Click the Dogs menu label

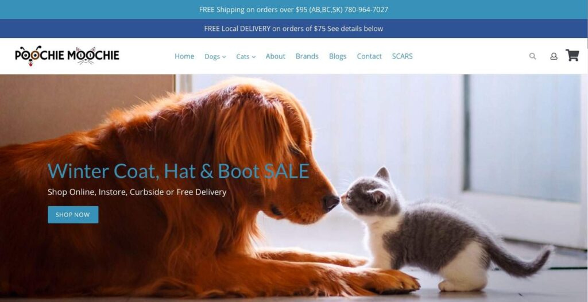212,57
